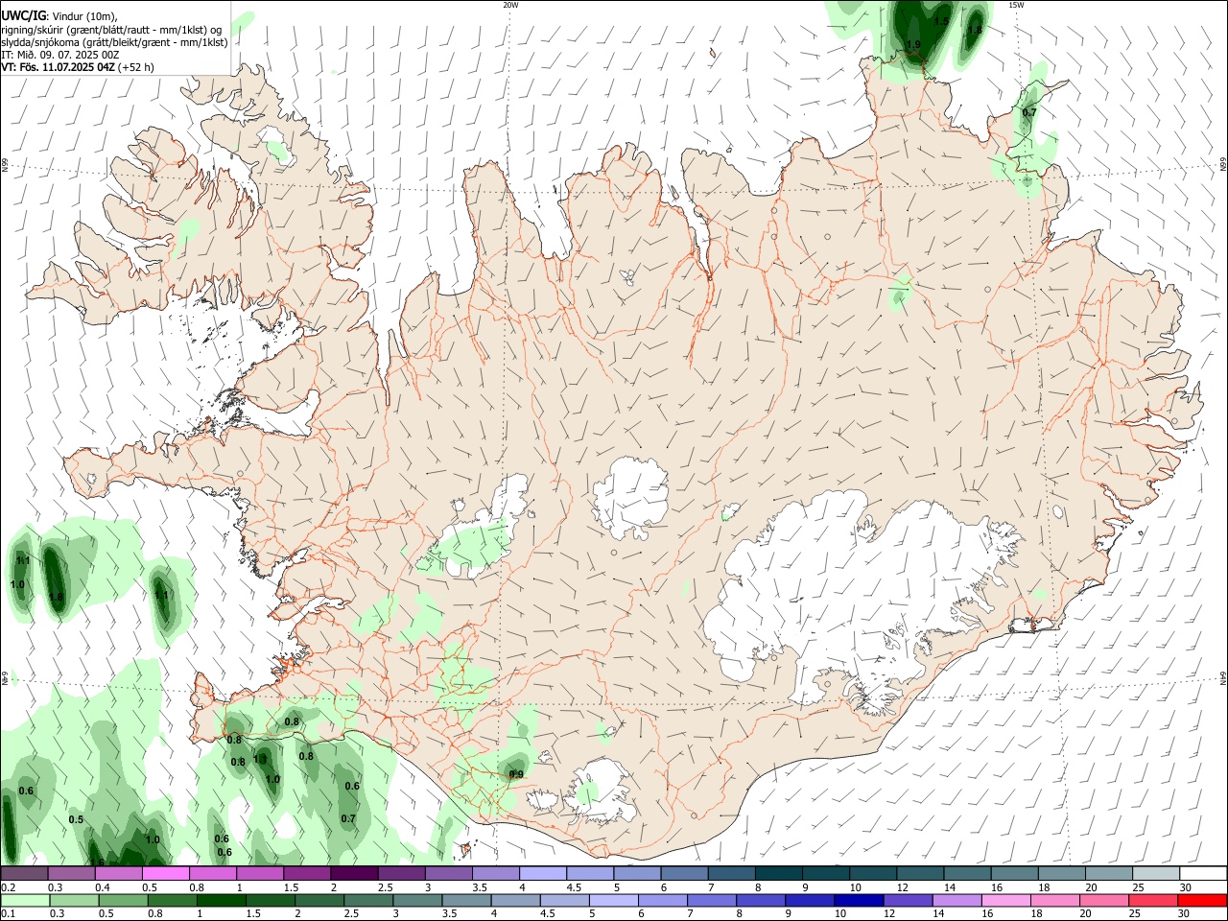Click the '20W' longitude label
1228x921 pixels.
click(x=510, y=5)
